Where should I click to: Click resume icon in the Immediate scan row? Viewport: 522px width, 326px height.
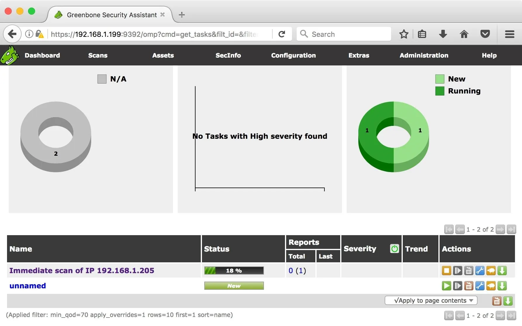pos(457,271)
